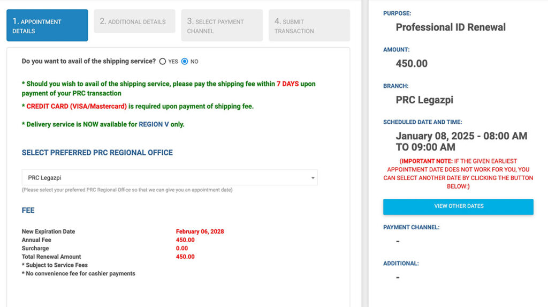Click the Annual Fee amount in red
This screenshot has width=548, height=307.
pos(185,240)
